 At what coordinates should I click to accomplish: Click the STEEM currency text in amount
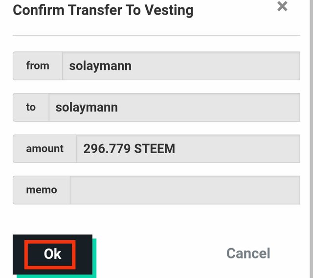pos(155,149)
